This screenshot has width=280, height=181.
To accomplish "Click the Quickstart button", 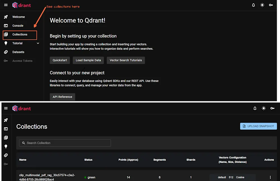I will coord(60,60).
